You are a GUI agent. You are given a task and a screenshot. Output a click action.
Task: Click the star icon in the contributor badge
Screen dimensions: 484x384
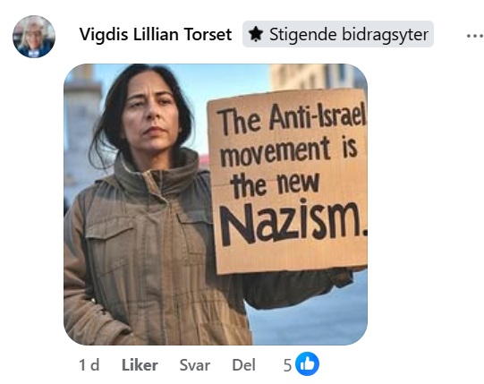256,34
